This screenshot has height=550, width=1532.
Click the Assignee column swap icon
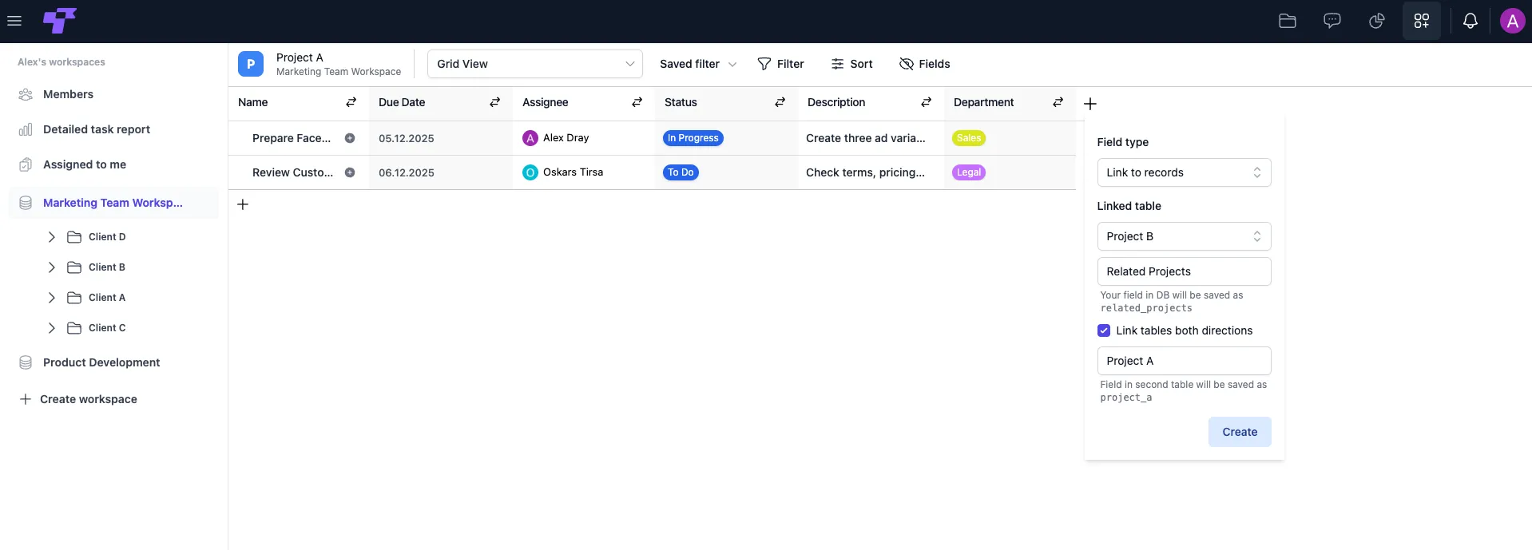(x=637, y=102)
